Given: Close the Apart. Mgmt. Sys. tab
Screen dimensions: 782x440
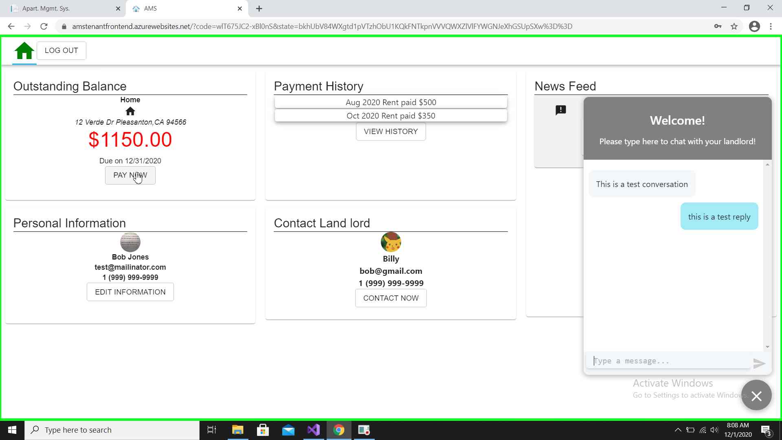Looking at the screenshot, I should [118, 9].
